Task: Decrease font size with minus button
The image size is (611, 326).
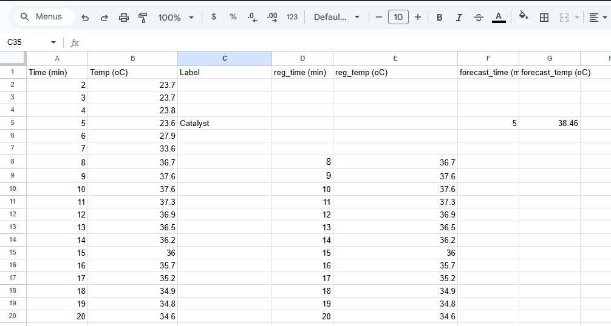Action: tap(379, 17)
